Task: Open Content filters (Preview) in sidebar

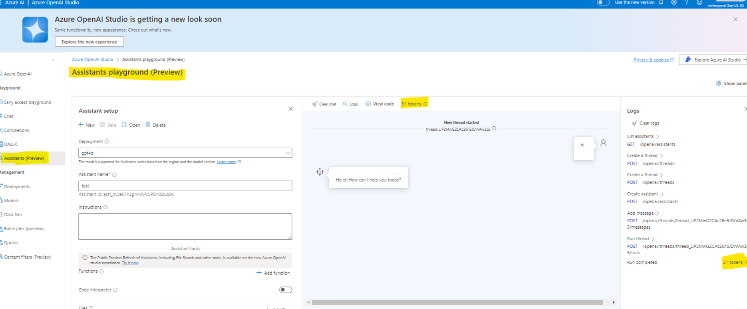Action: coord(27,257)
